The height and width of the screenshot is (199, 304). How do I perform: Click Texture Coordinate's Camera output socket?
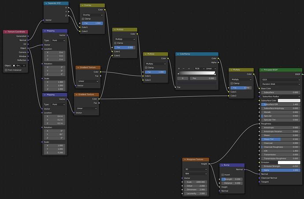28,52
